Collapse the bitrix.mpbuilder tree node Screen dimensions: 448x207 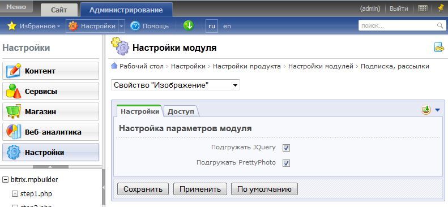point(5,180)
